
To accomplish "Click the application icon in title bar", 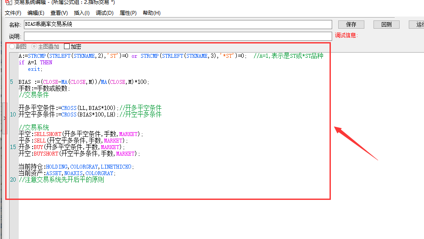I will pos(9,3).
